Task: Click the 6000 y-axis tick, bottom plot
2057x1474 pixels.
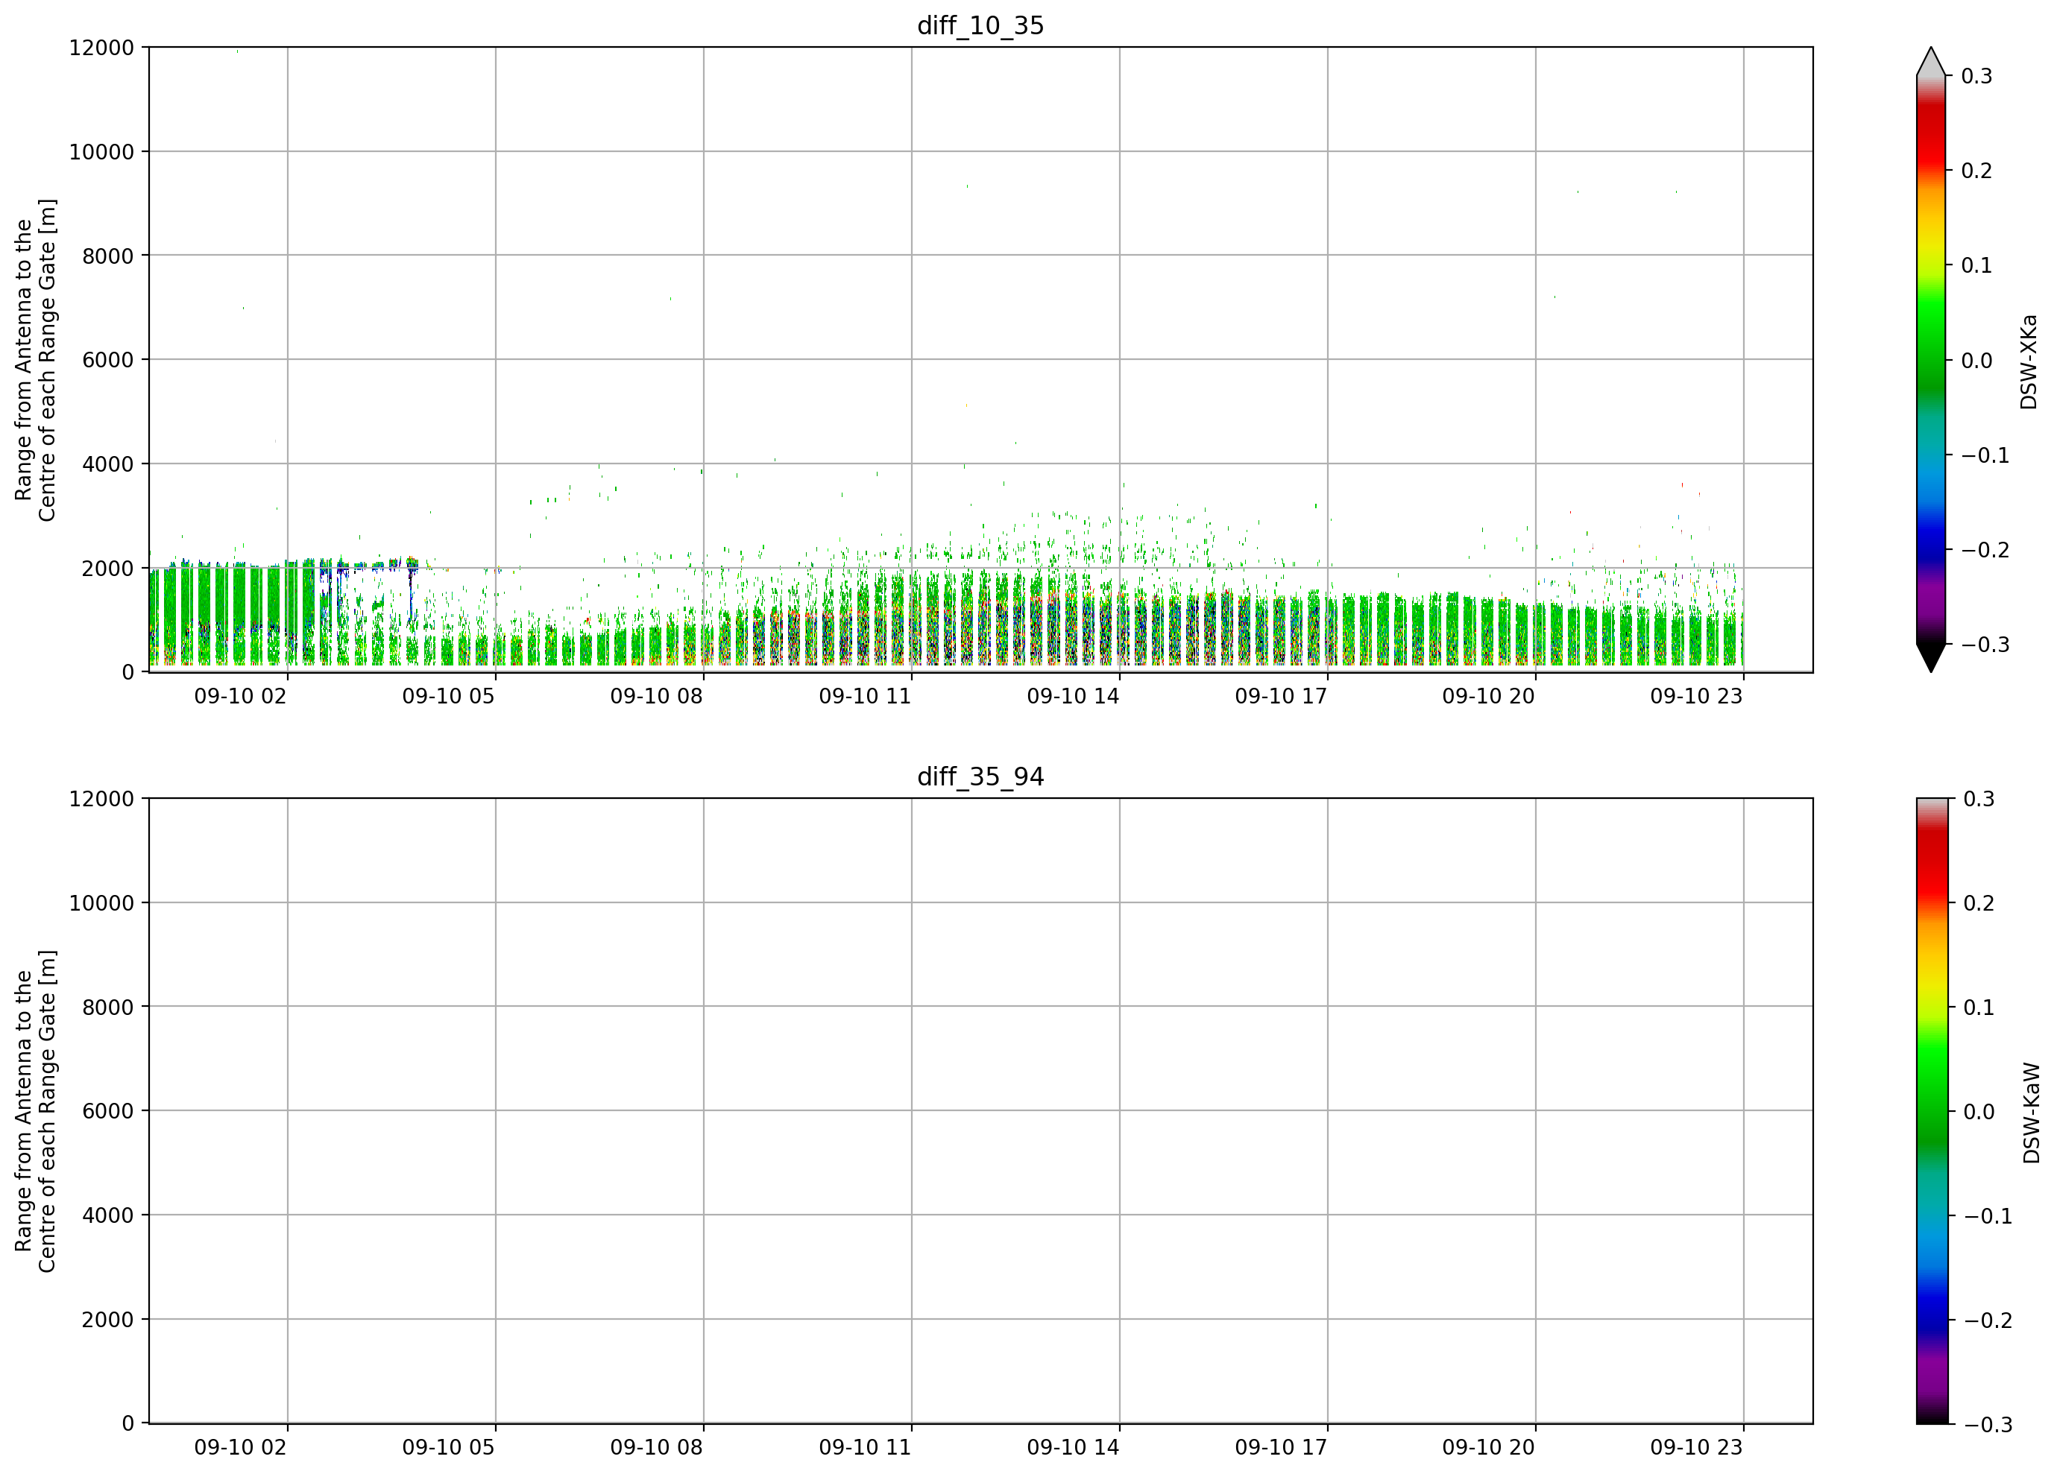Action: click(108, 1111)
